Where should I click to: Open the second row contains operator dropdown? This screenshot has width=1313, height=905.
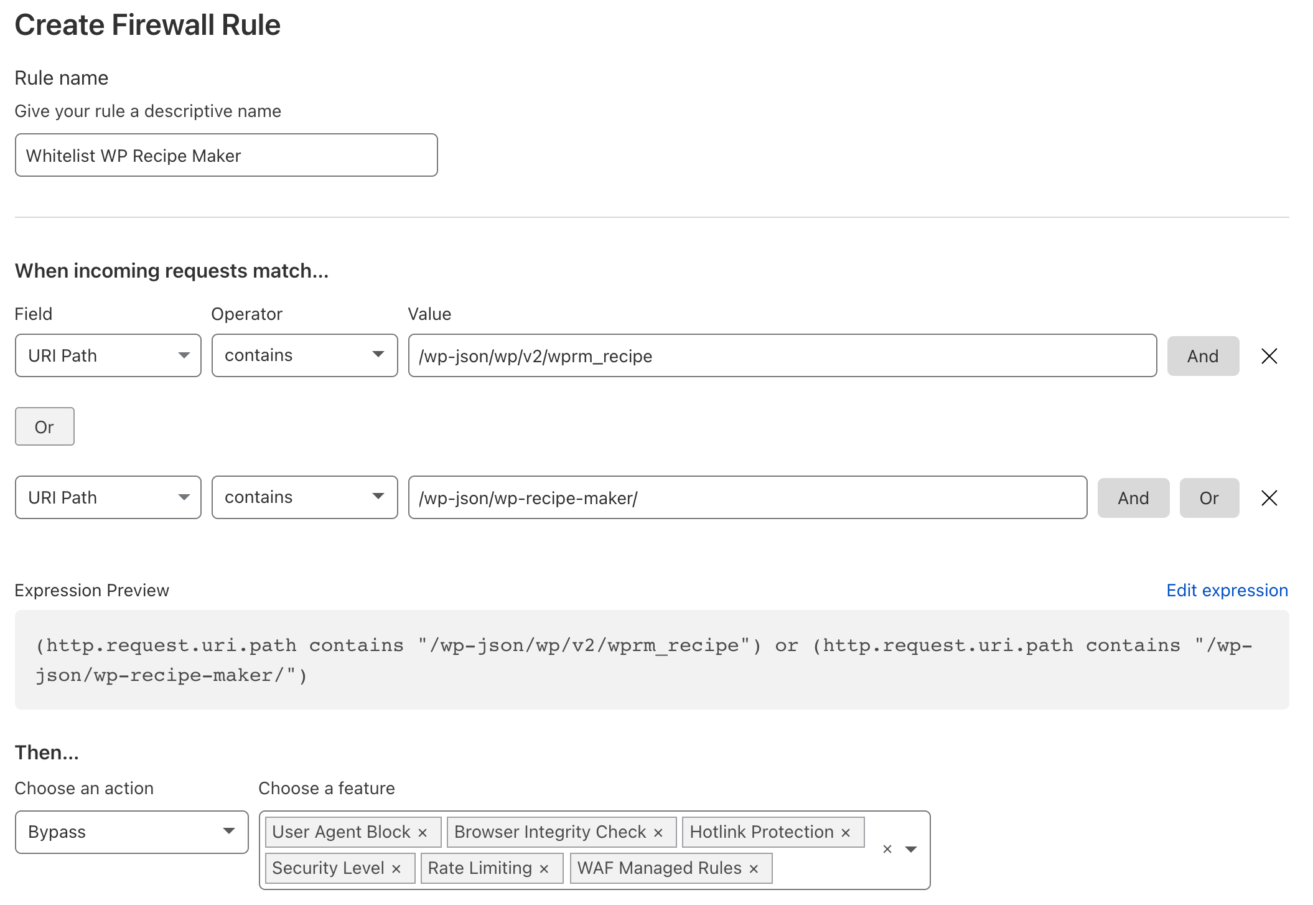click(305, 497)
